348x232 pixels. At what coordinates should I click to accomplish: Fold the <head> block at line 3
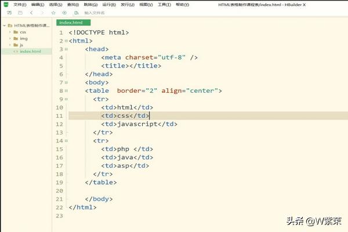(x=67, y=49)
